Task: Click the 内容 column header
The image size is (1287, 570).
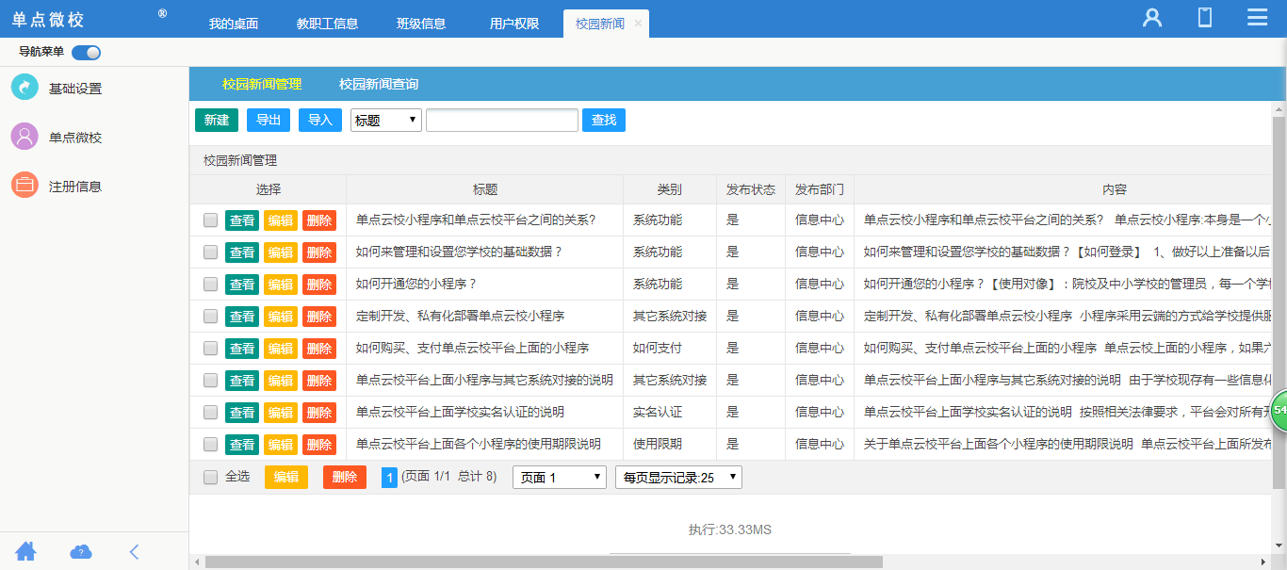Action: [1115, 189]
